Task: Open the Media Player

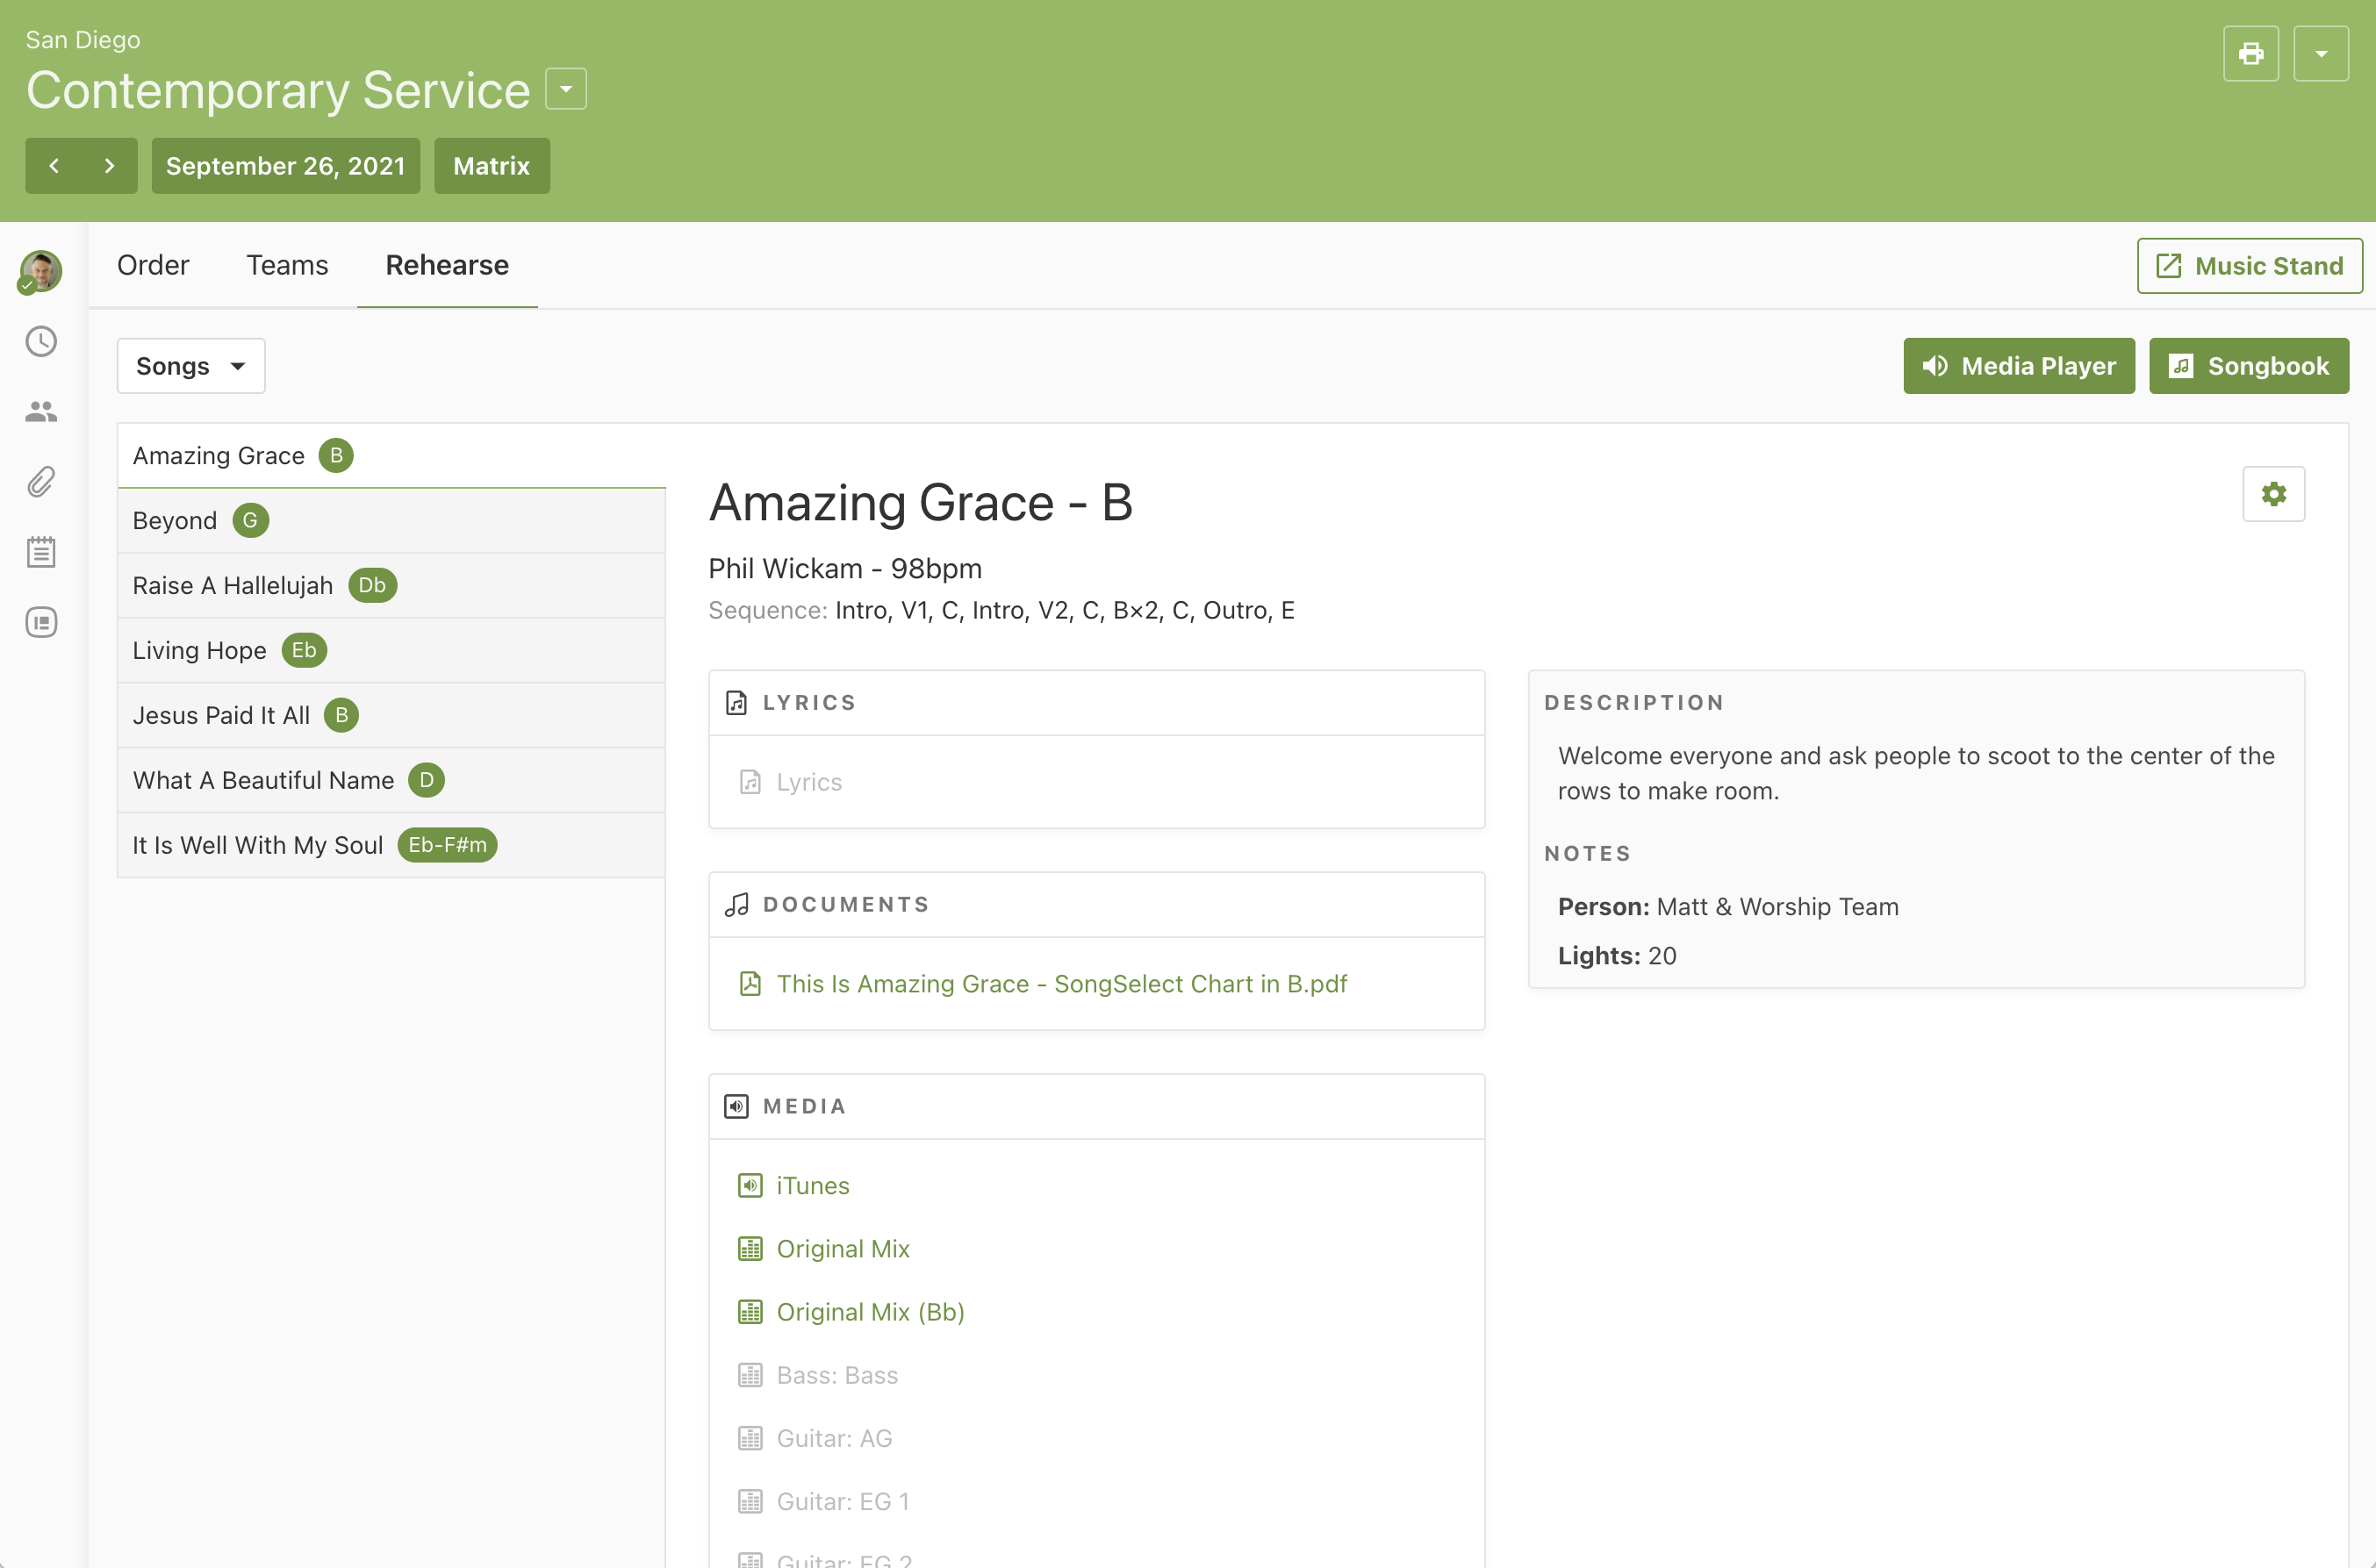Action: (2018, 366)
